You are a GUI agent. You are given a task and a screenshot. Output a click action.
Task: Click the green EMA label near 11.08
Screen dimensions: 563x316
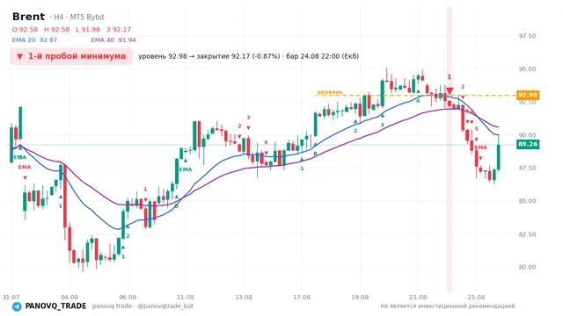coord(186,169)
